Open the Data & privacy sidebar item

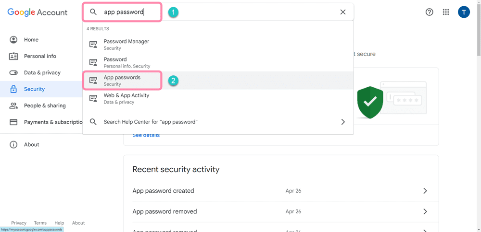click(x=42, y=73)
